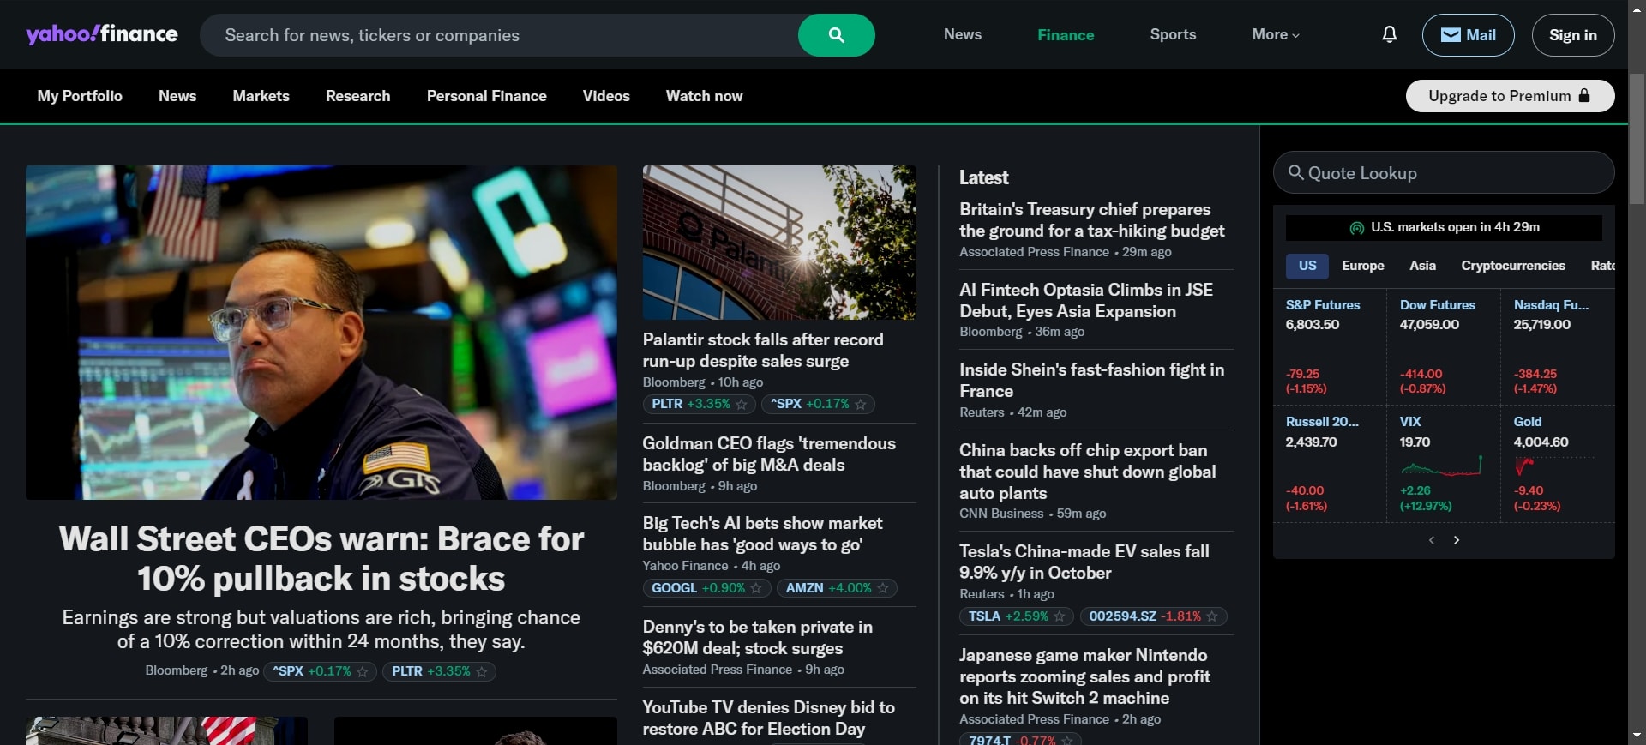
Task: Star PLTR ticker under Palantir story
Action: click(742, 404)
